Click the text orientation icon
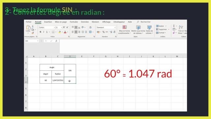The width and height of the screenshot is (211, 119). (x=83, y=27)
